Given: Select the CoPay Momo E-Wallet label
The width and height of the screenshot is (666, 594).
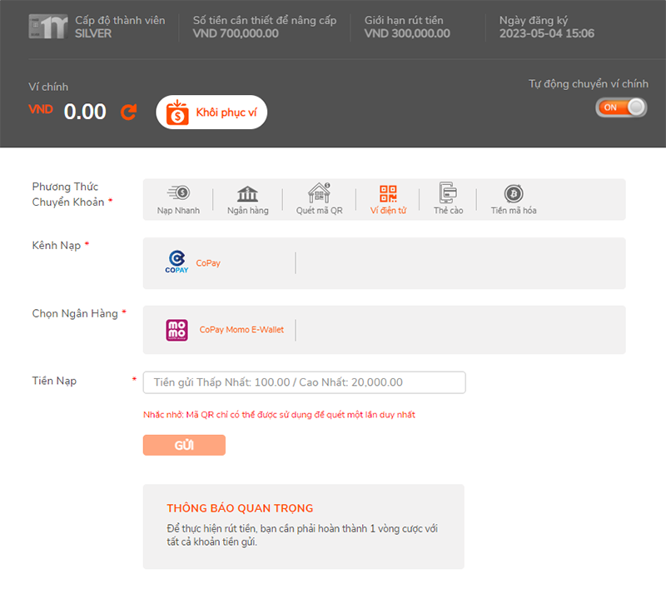Looking at the screenshot, I should coord(241,330).
